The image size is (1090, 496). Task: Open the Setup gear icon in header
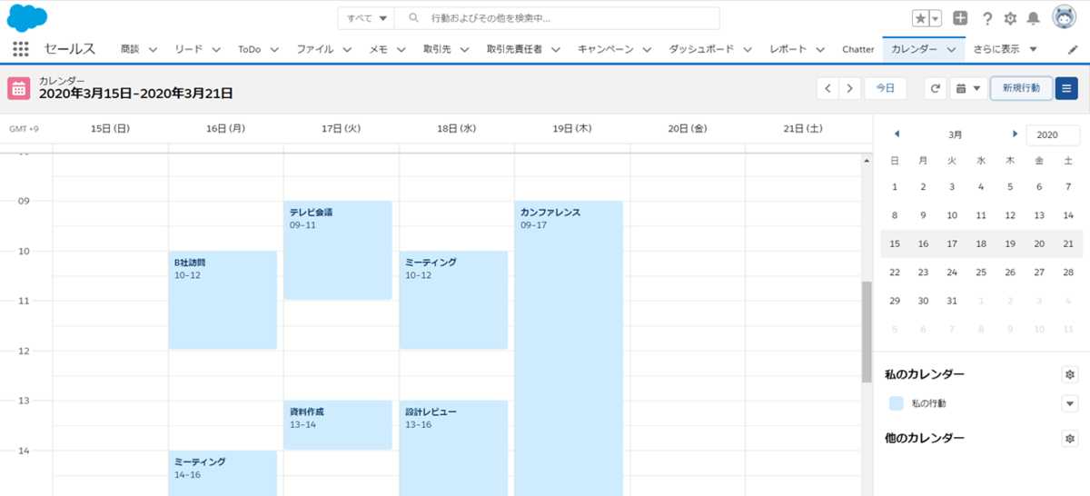(x=1010, y=18)
